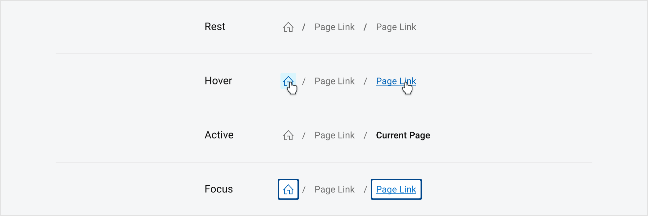Open first Page Link in Rest row
The image size is (648, 216).
334,27
